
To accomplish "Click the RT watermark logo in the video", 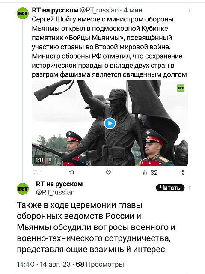I will [181, 89].
